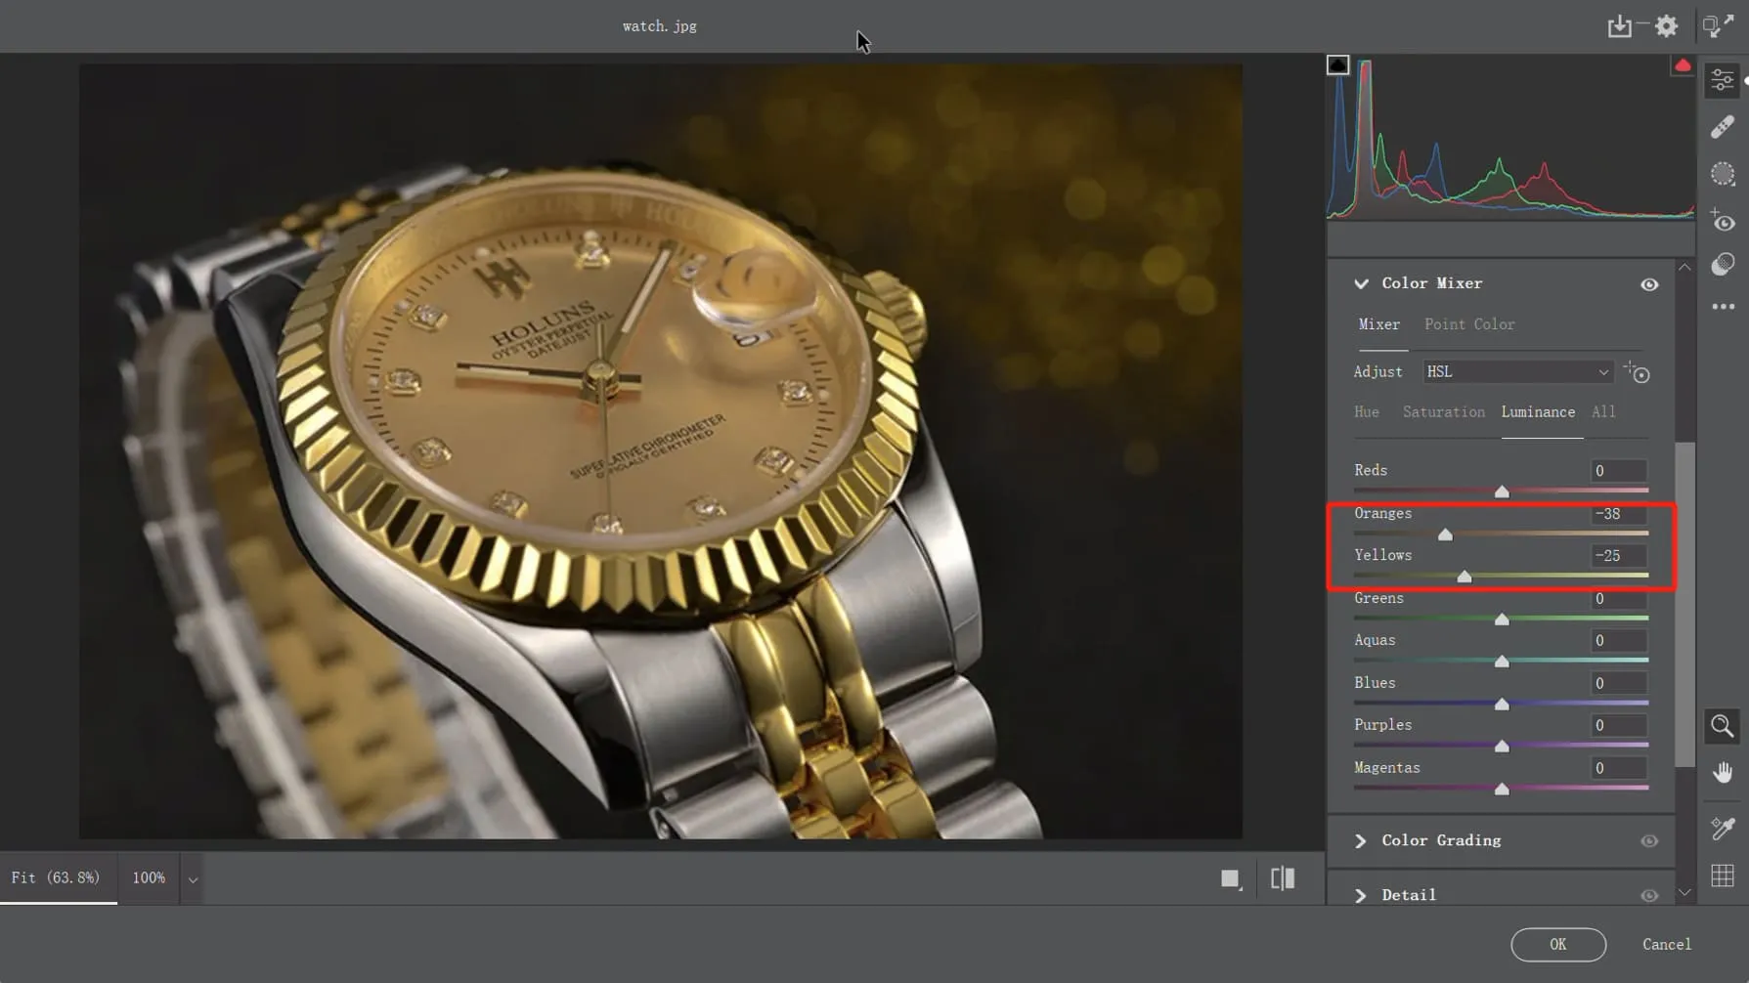
Task: Open the zoom level dropdown arrow
Action: tap(193, 879)
